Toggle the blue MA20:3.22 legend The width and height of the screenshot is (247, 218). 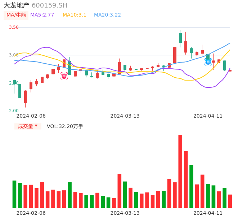[x=107, y=15]
